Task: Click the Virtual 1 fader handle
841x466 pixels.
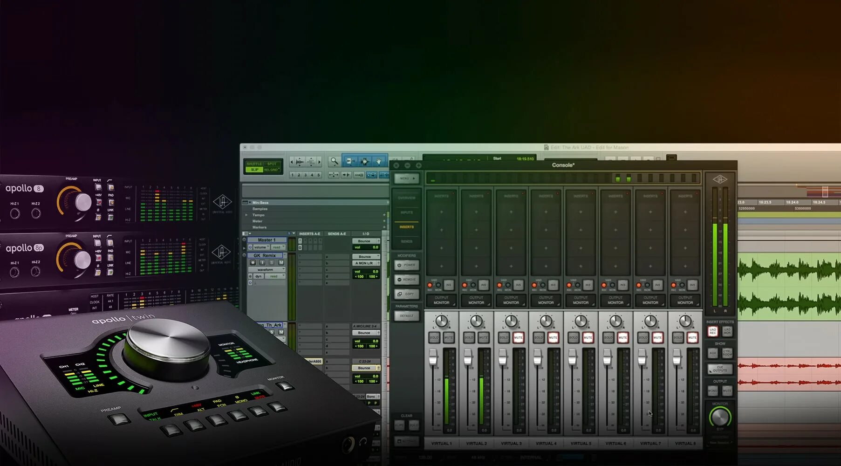Action: [433, 357]
